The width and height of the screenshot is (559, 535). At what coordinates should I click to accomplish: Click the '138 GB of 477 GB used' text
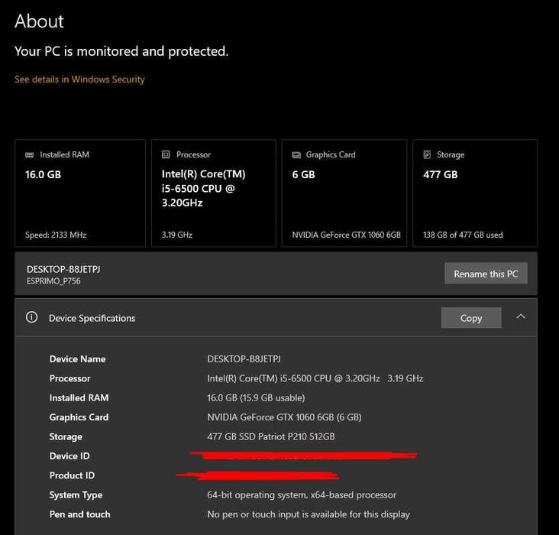click(x=463, y=235)
